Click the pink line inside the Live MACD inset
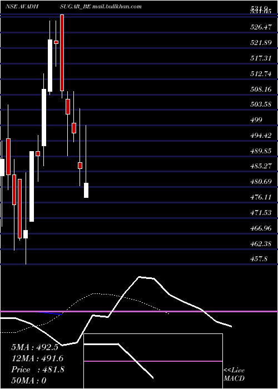 pyautogui.click(x=153, y=361)
